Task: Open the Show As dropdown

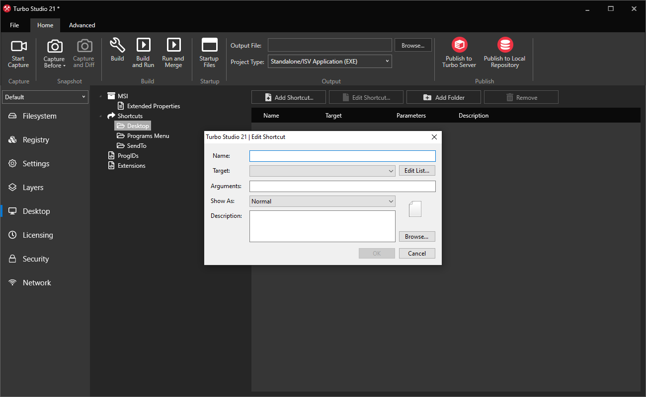Action: click(x=391, y=201)
